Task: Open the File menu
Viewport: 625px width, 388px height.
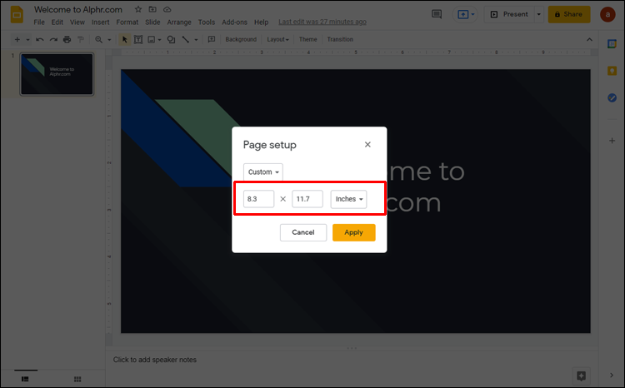Action: point(39,22)
